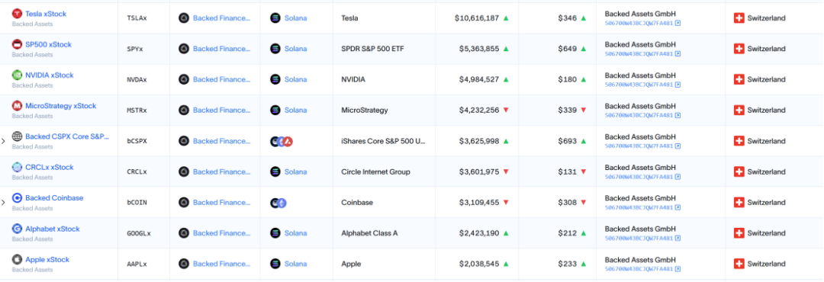Open the CRCLx xStock link

(50, 168)
